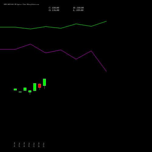Click the '14 Oct' date axis label
The width and height of the screenshot is (152, 152).
click(15, 145)
